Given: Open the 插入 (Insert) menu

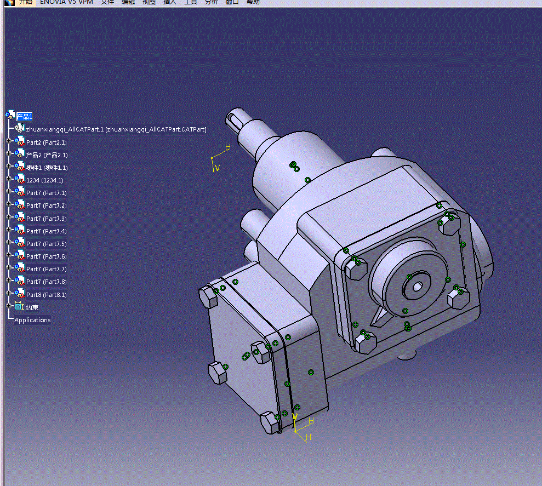Looking at the screenshot, I should click(170, 2).
